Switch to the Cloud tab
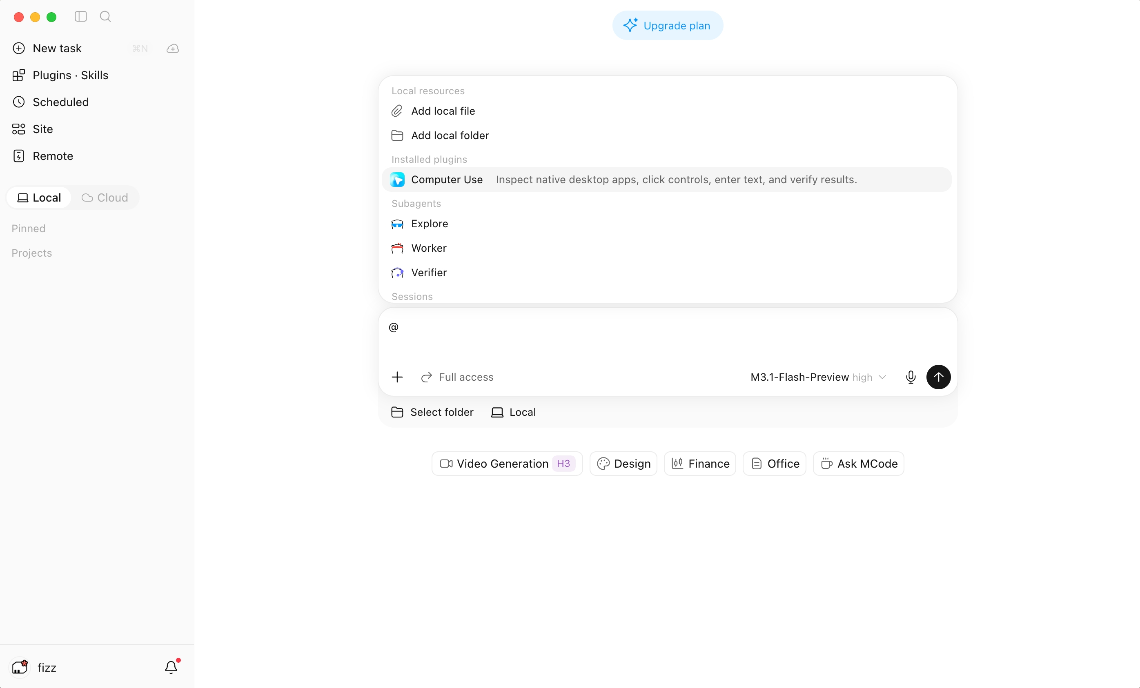The image size is (1140, 688). pyautogui.click(x=105, y=198)
